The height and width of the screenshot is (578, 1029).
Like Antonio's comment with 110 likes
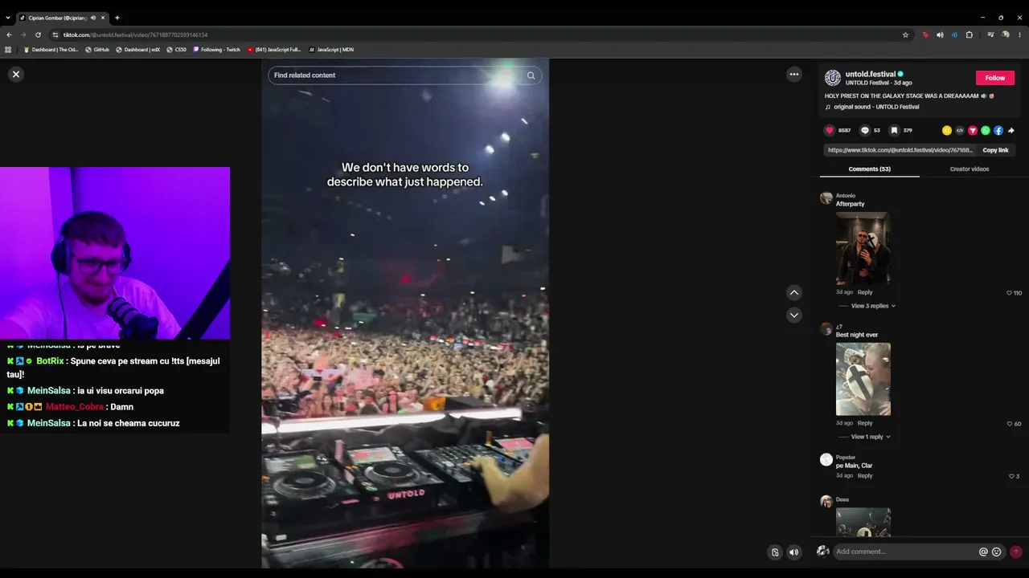click(1010, 293)
